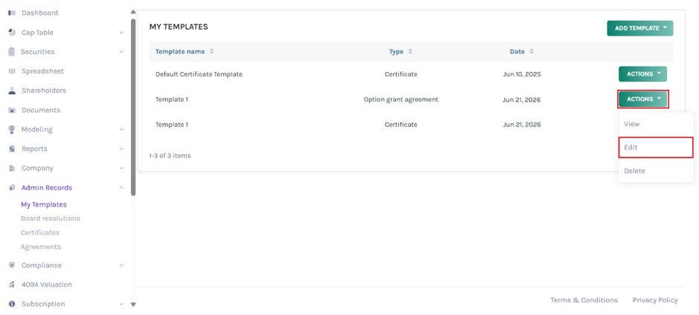Select View in the actions menu
This screenshot has height=315, width=699.
pos(656,124)
